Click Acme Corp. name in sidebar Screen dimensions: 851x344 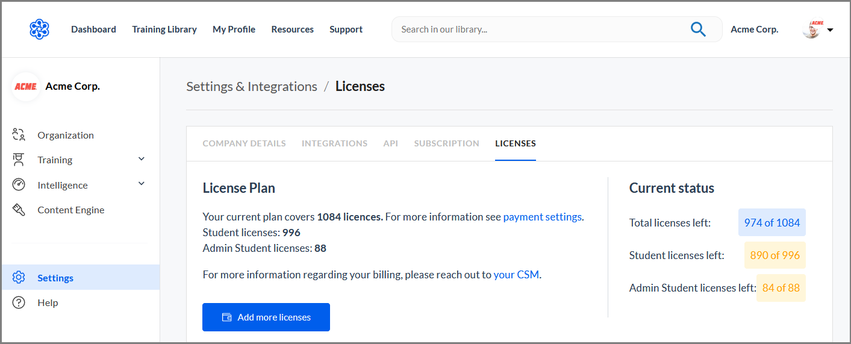click(x=72, y=86)
